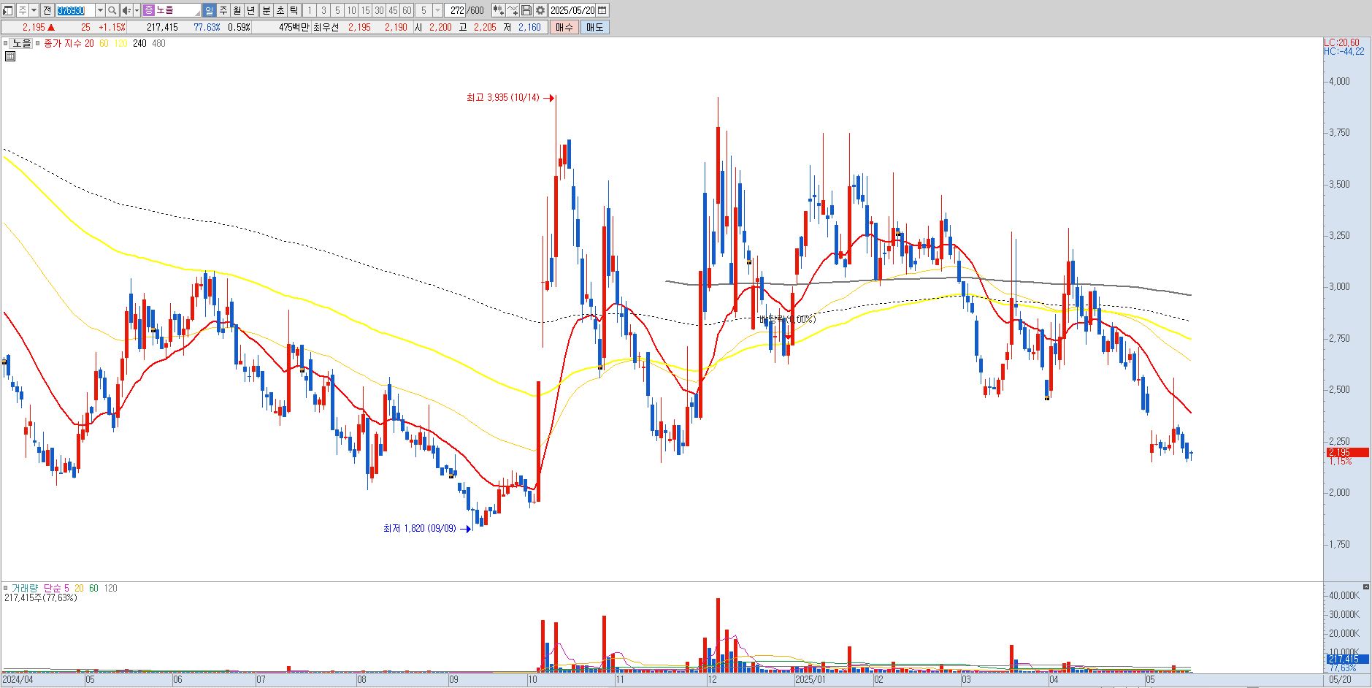1372x688 pixels.
Task: Choose the 10 interval button
Action: (x=351, y=10)
